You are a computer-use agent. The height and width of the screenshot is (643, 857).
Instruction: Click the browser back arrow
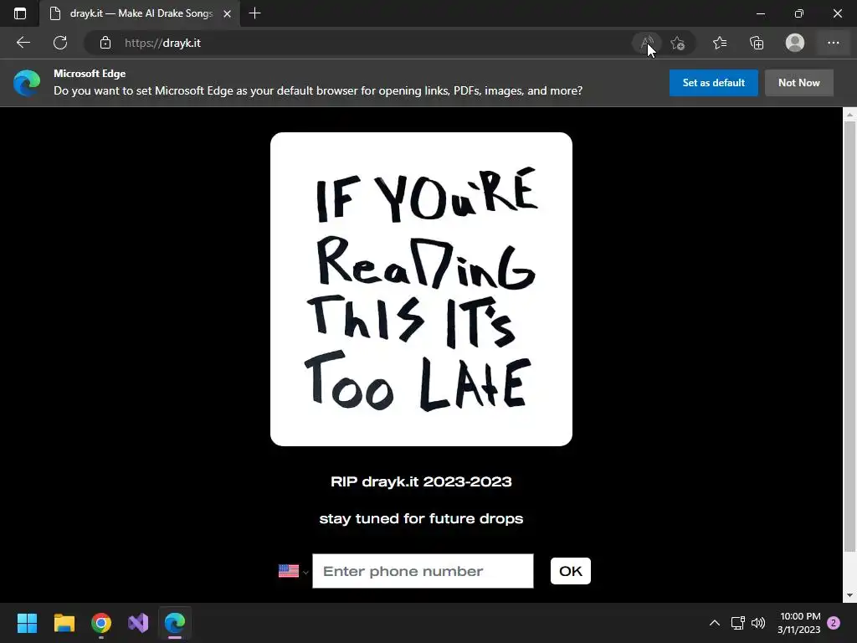[23, 43]
